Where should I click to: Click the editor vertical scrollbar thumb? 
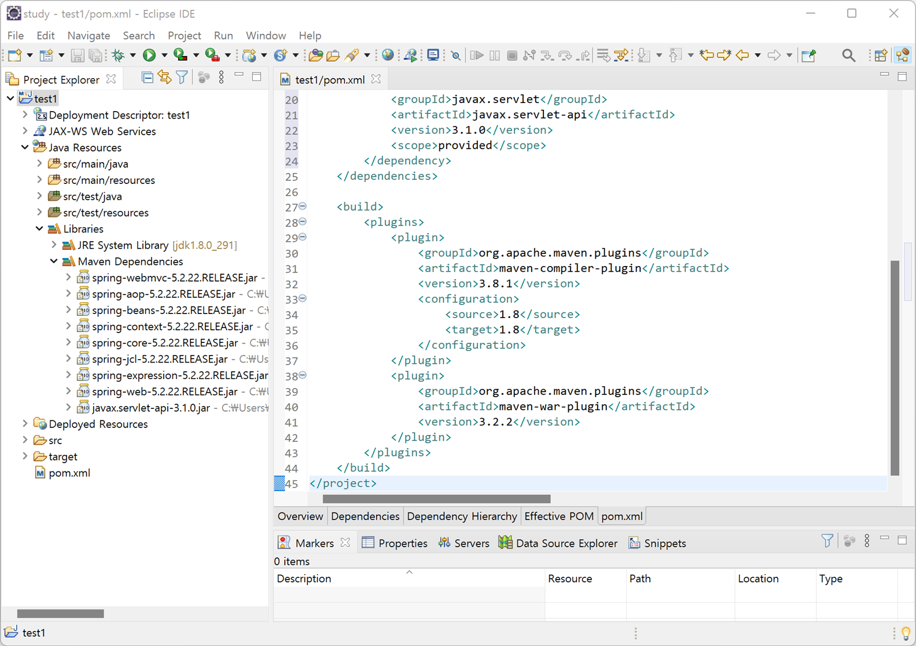pyautogui.click(x=895, y=368)
